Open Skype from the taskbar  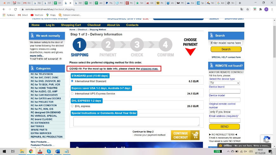click(x=49, y=152)
